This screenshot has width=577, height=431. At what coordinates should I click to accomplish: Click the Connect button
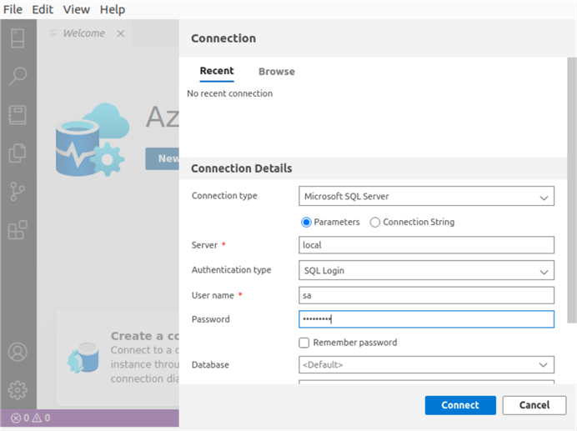(x=460, y=405)
